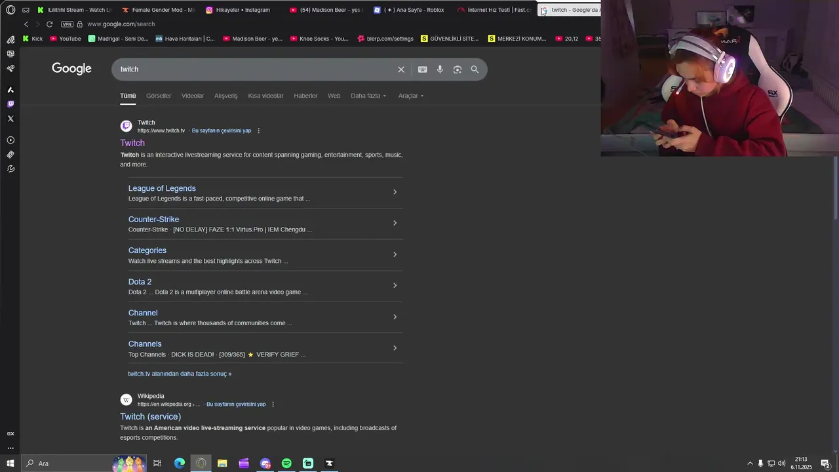Search by image with Google Lens icon

[x=458, y=69]
